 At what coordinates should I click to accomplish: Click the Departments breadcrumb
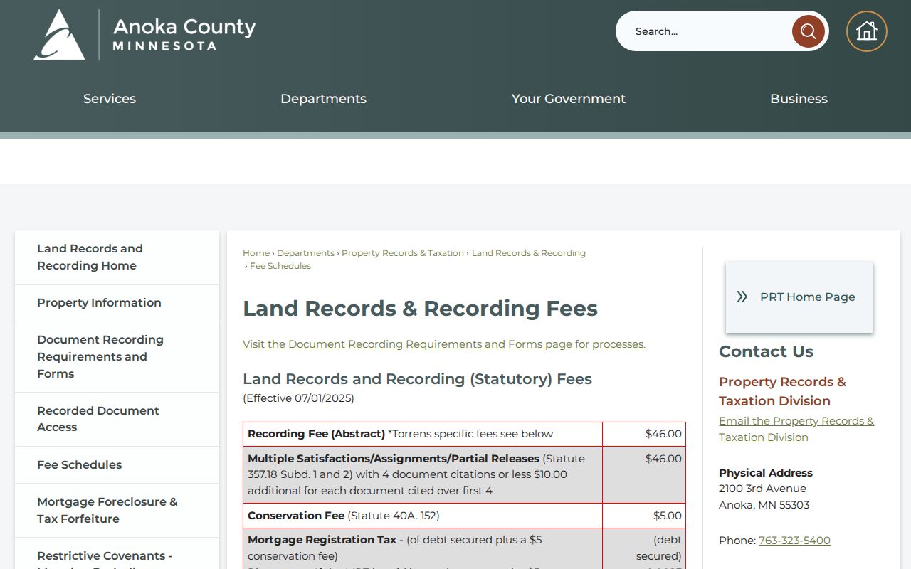305,253
